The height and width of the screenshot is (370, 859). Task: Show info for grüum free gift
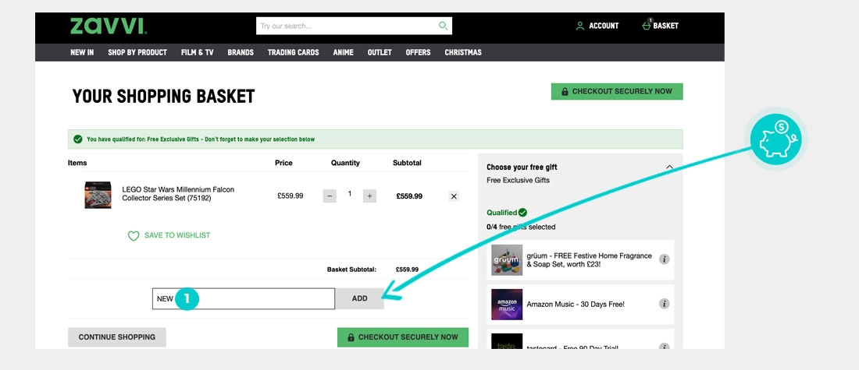[664, 259]
